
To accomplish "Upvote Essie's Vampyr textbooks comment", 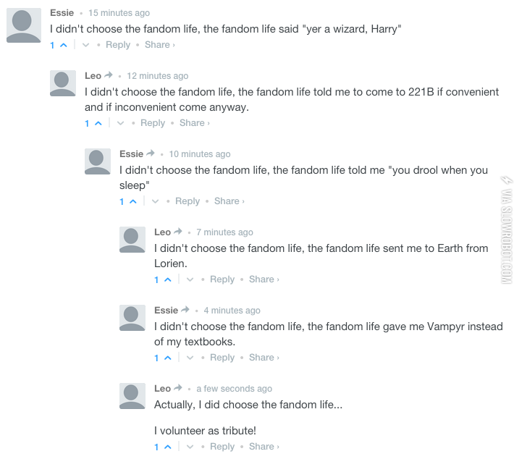I will pos(167,358).
